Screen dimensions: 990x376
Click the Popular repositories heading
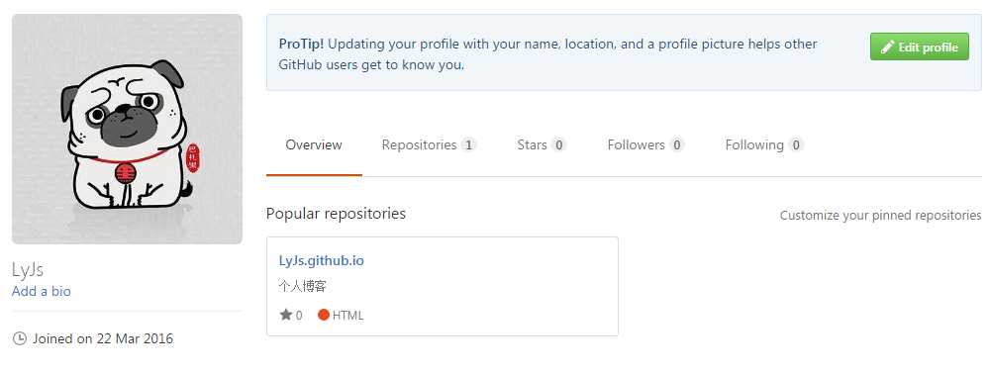tap(336, 214)
